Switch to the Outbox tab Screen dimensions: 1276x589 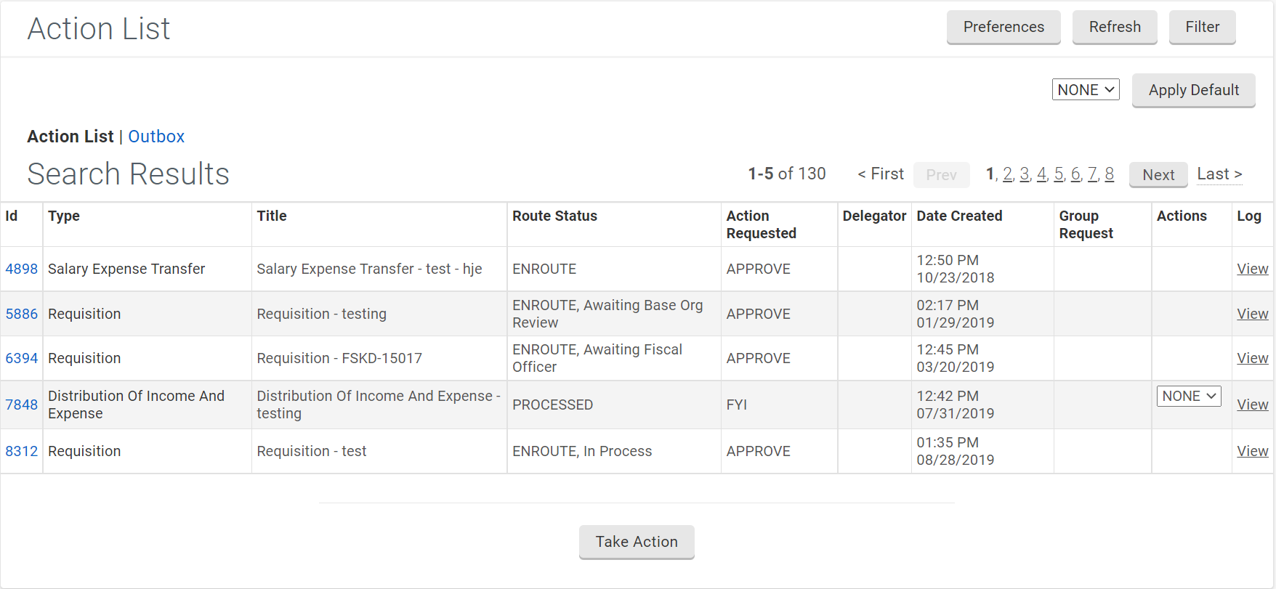(156, 137)
